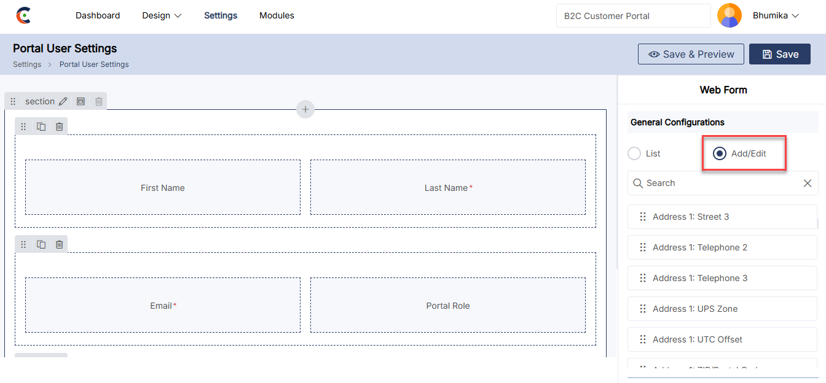The width and height of the screenshot is (826, 383).
Task: Open the Modules menu item
Action: [277, 15]
